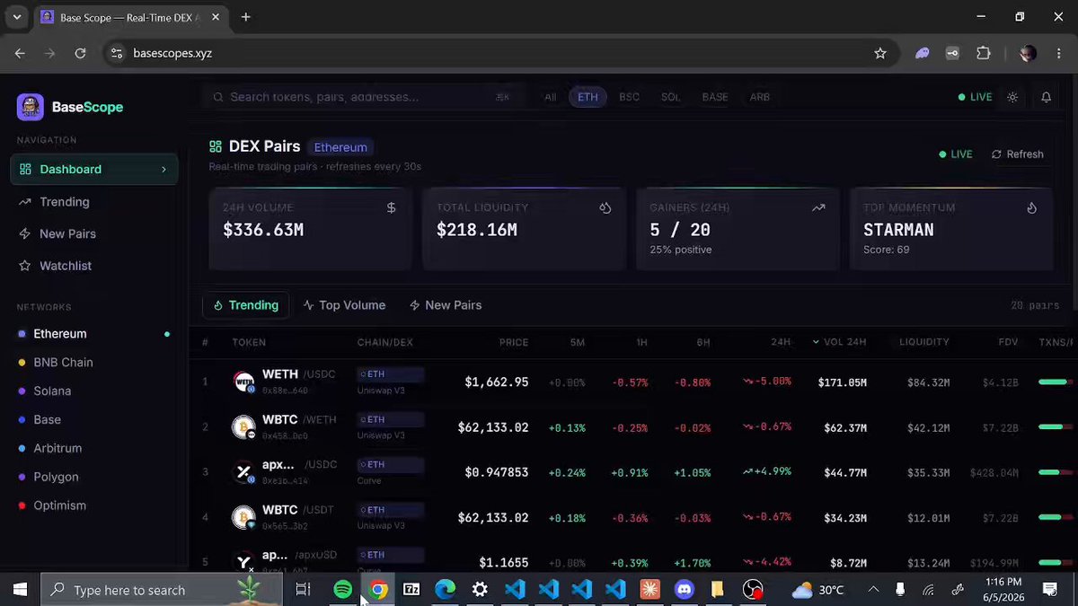Screen dimensions: 1078x606
Task: Open Discord from the taskbar
Action: [x=684, y=590]
